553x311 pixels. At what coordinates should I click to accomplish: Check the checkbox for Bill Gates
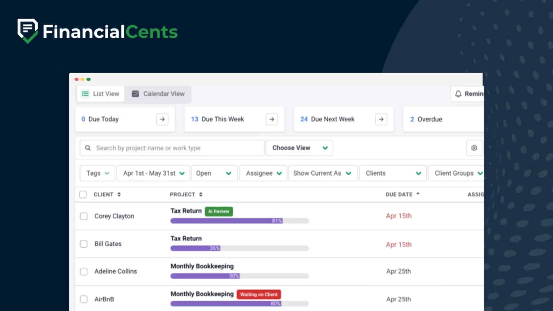84,244
